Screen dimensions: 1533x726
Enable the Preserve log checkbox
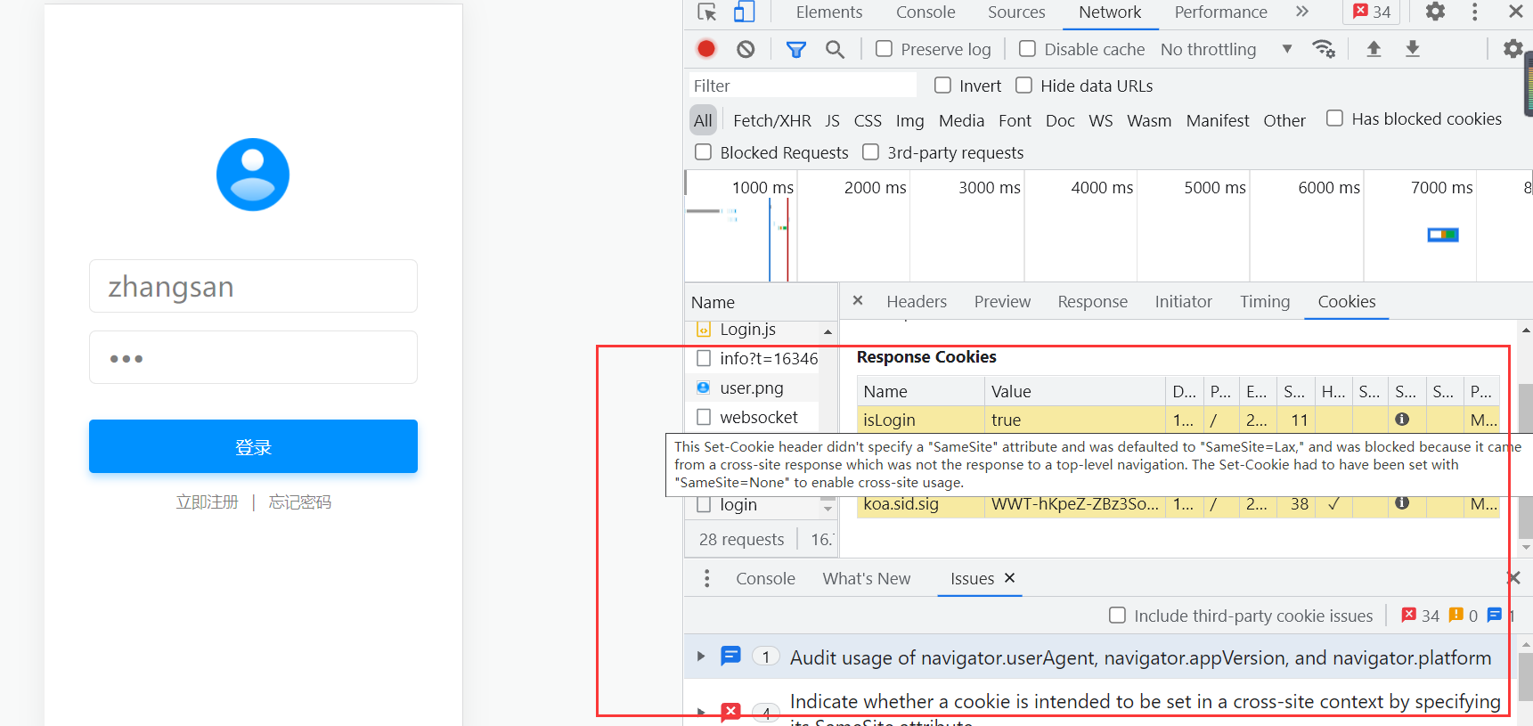coord(884,49)
